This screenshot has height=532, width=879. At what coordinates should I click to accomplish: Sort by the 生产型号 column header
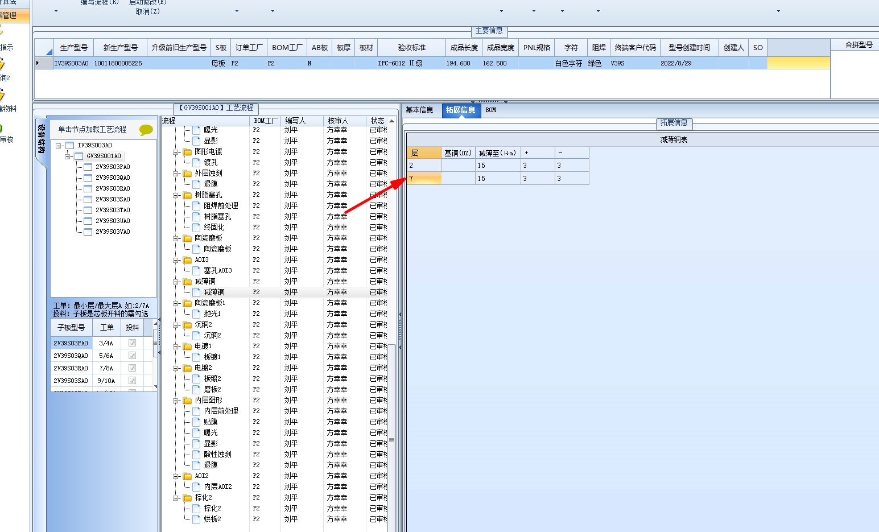tap(74, 48)
